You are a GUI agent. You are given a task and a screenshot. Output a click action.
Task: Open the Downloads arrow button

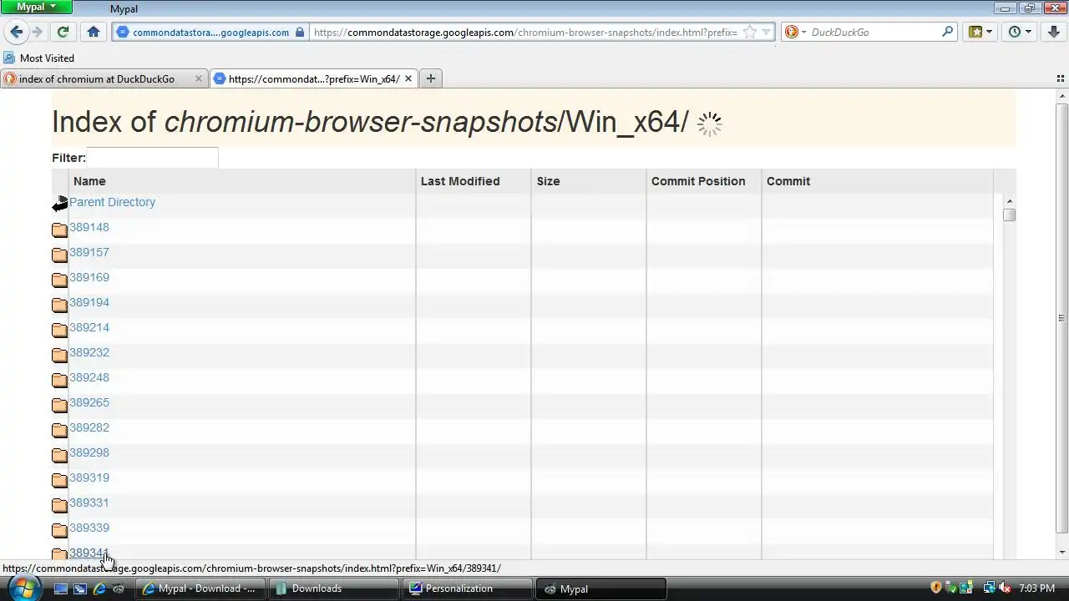click(x=1054, y=32)
